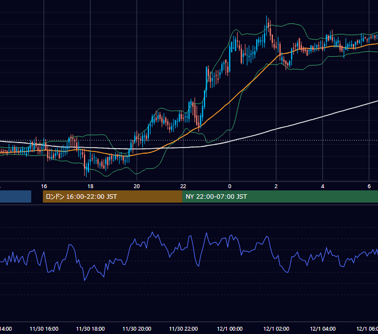
Task: Click the hour 4 axis label
Action: (322, 186)
